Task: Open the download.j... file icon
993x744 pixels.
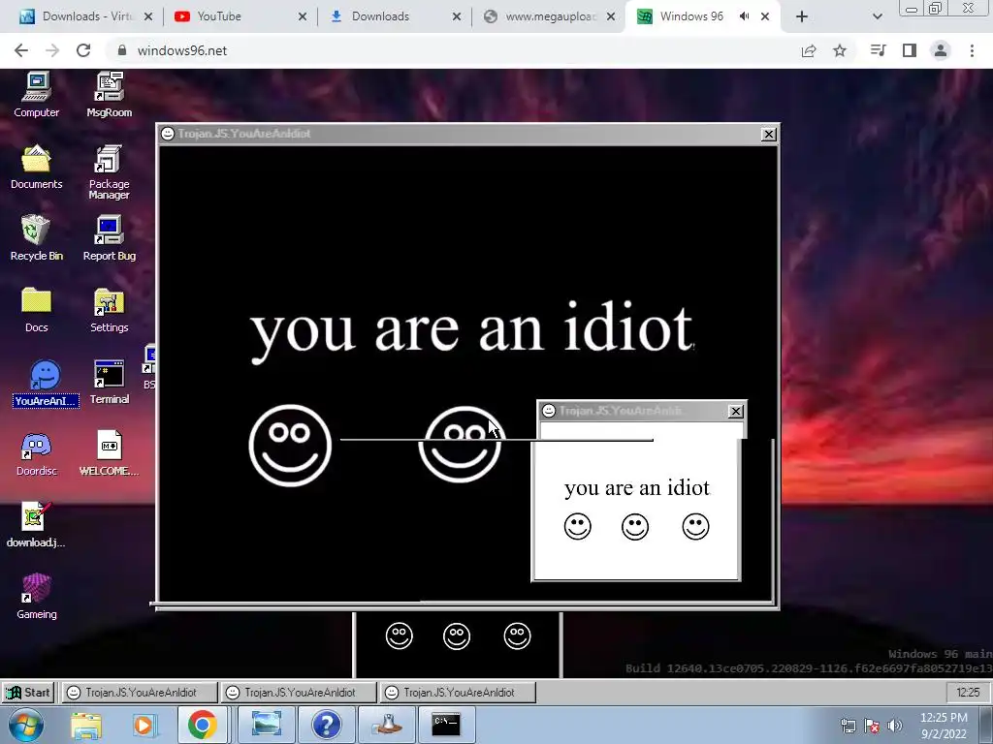Action: 36,525
